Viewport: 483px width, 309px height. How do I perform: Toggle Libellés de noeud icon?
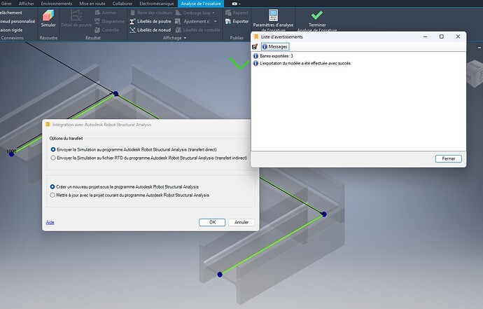click(x=132, y=30)
